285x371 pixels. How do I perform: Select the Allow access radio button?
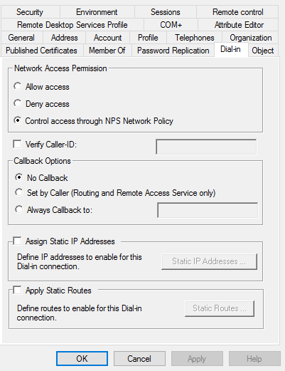[18, 86]
